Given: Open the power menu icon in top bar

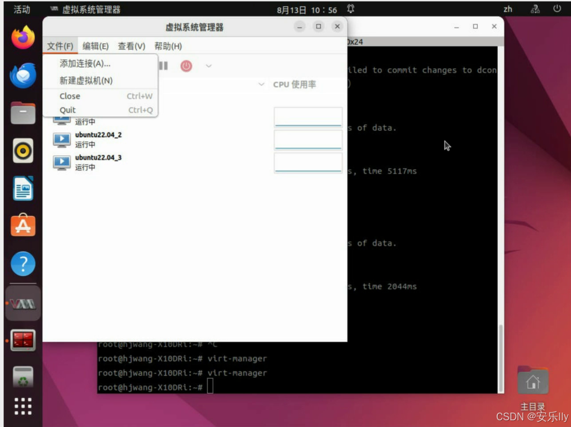Looking at the screenshot, I should click(x=557, y=9).
